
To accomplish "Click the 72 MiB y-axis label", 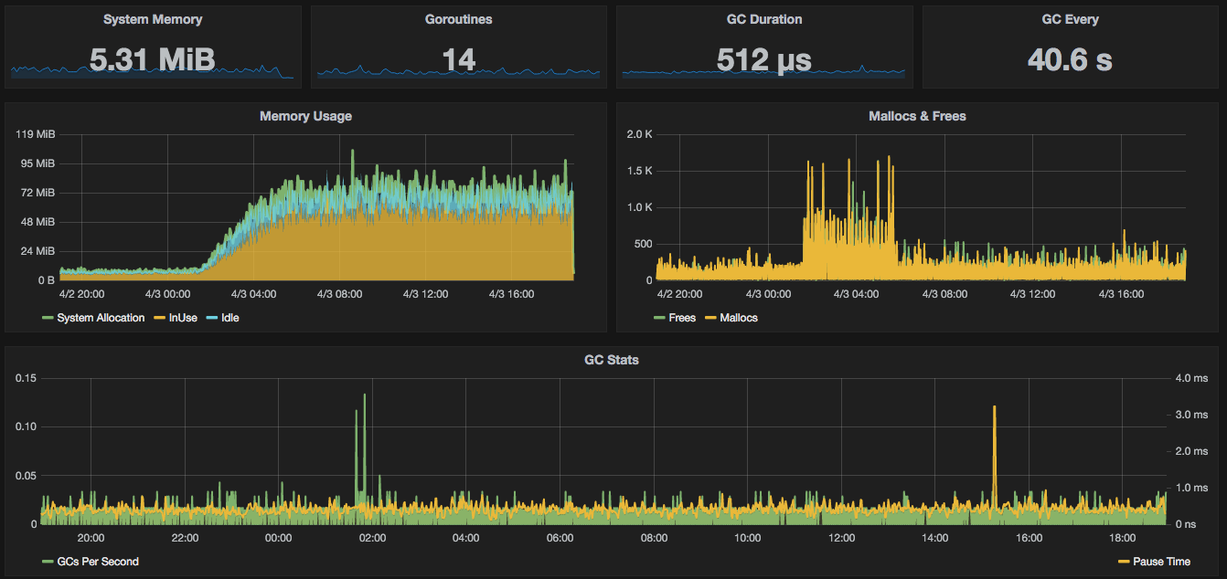I will tap(37, 193).
